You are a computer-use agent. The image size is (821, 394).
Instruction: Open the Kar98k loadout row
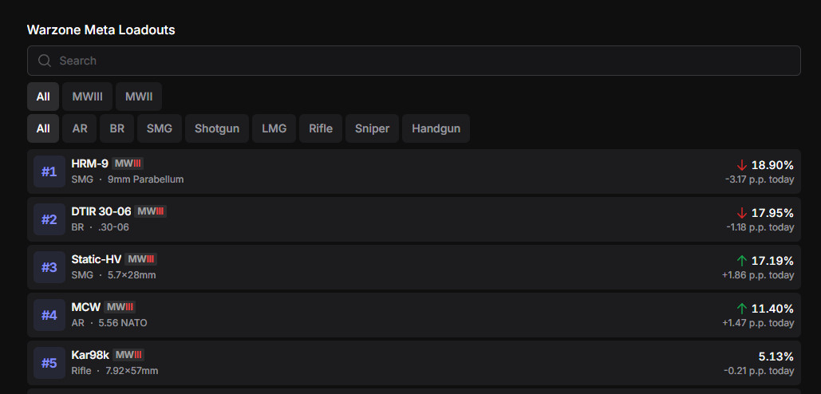(399, 363)
